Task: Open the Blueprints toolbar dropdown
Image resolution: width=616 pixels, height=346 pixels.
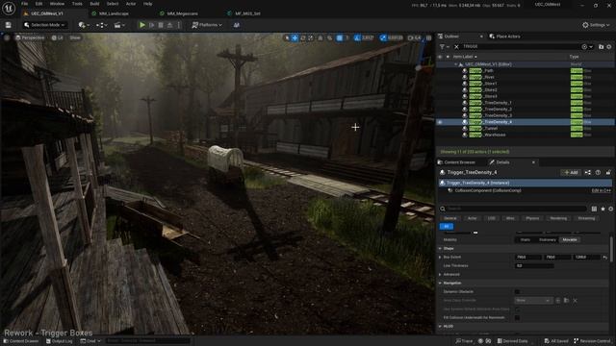Action: 102,25
